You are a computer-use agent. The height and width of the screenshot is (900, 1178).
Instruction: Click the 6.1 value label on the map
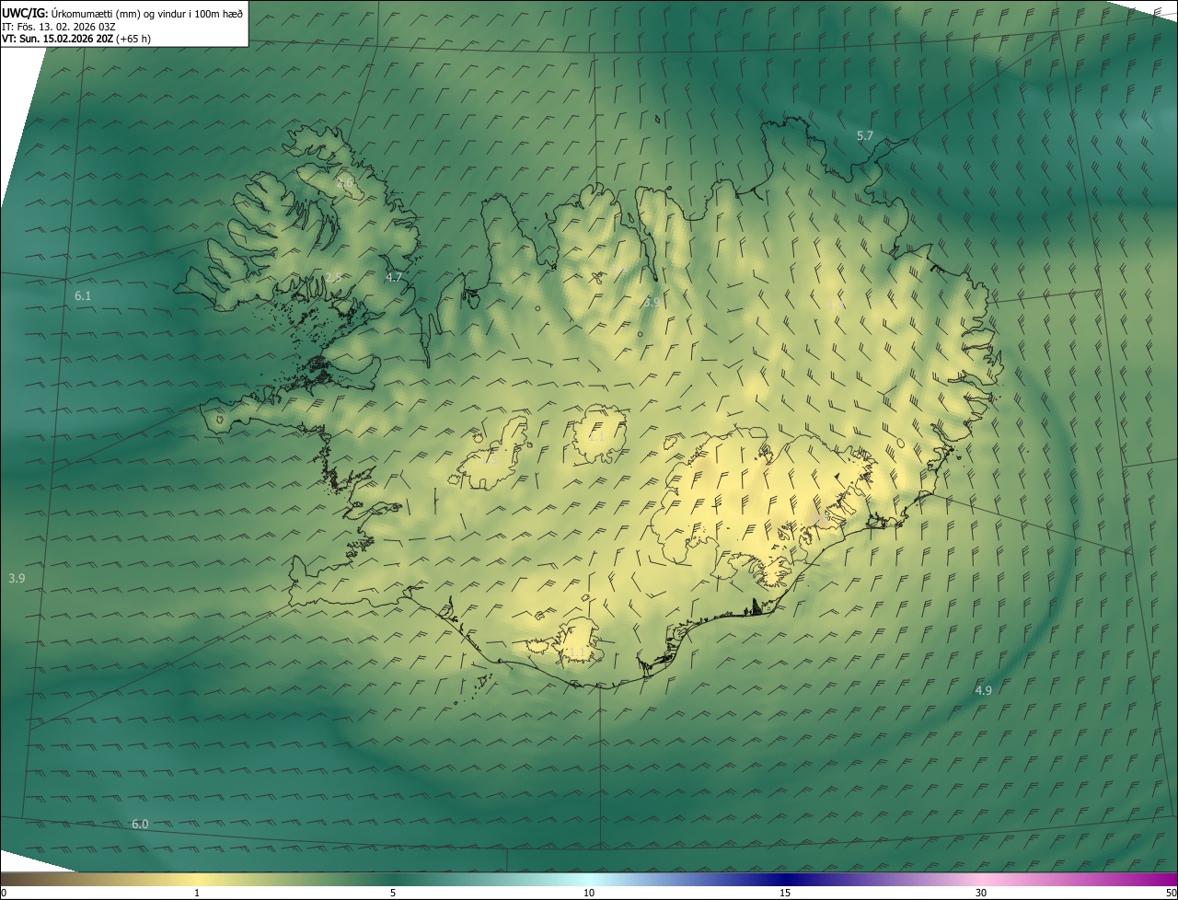click(83, 295)
